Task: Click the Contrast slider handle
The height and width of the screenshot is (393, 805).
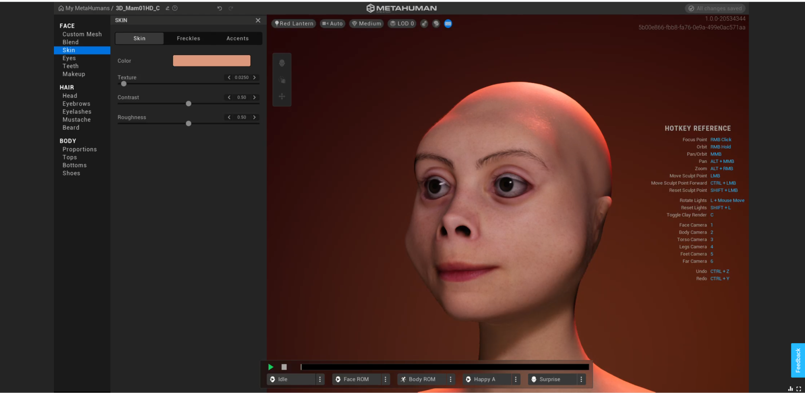Action: 188,104
